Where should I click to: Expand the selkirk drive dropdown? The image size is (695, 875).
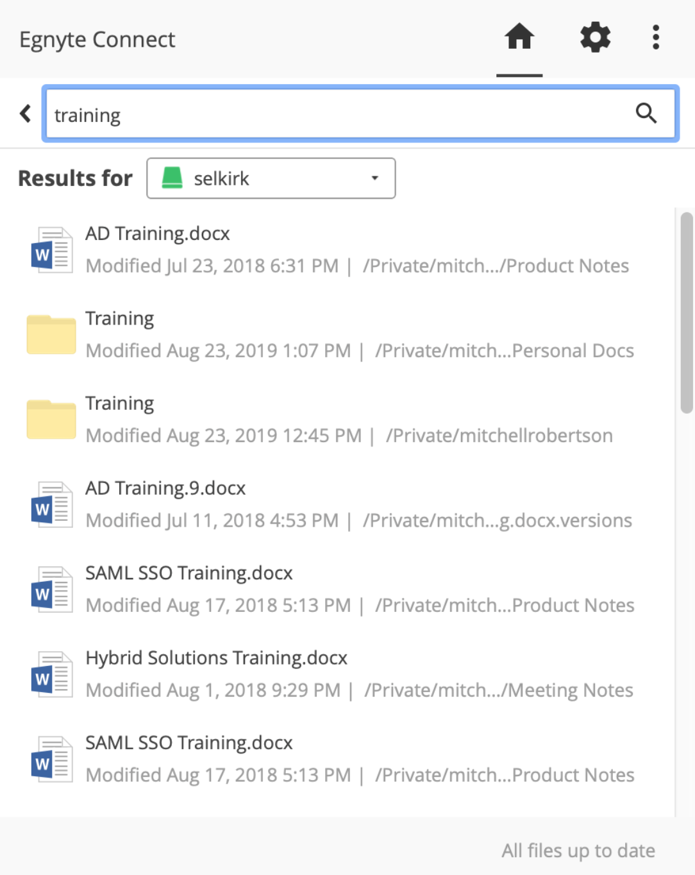coord(271,178)
